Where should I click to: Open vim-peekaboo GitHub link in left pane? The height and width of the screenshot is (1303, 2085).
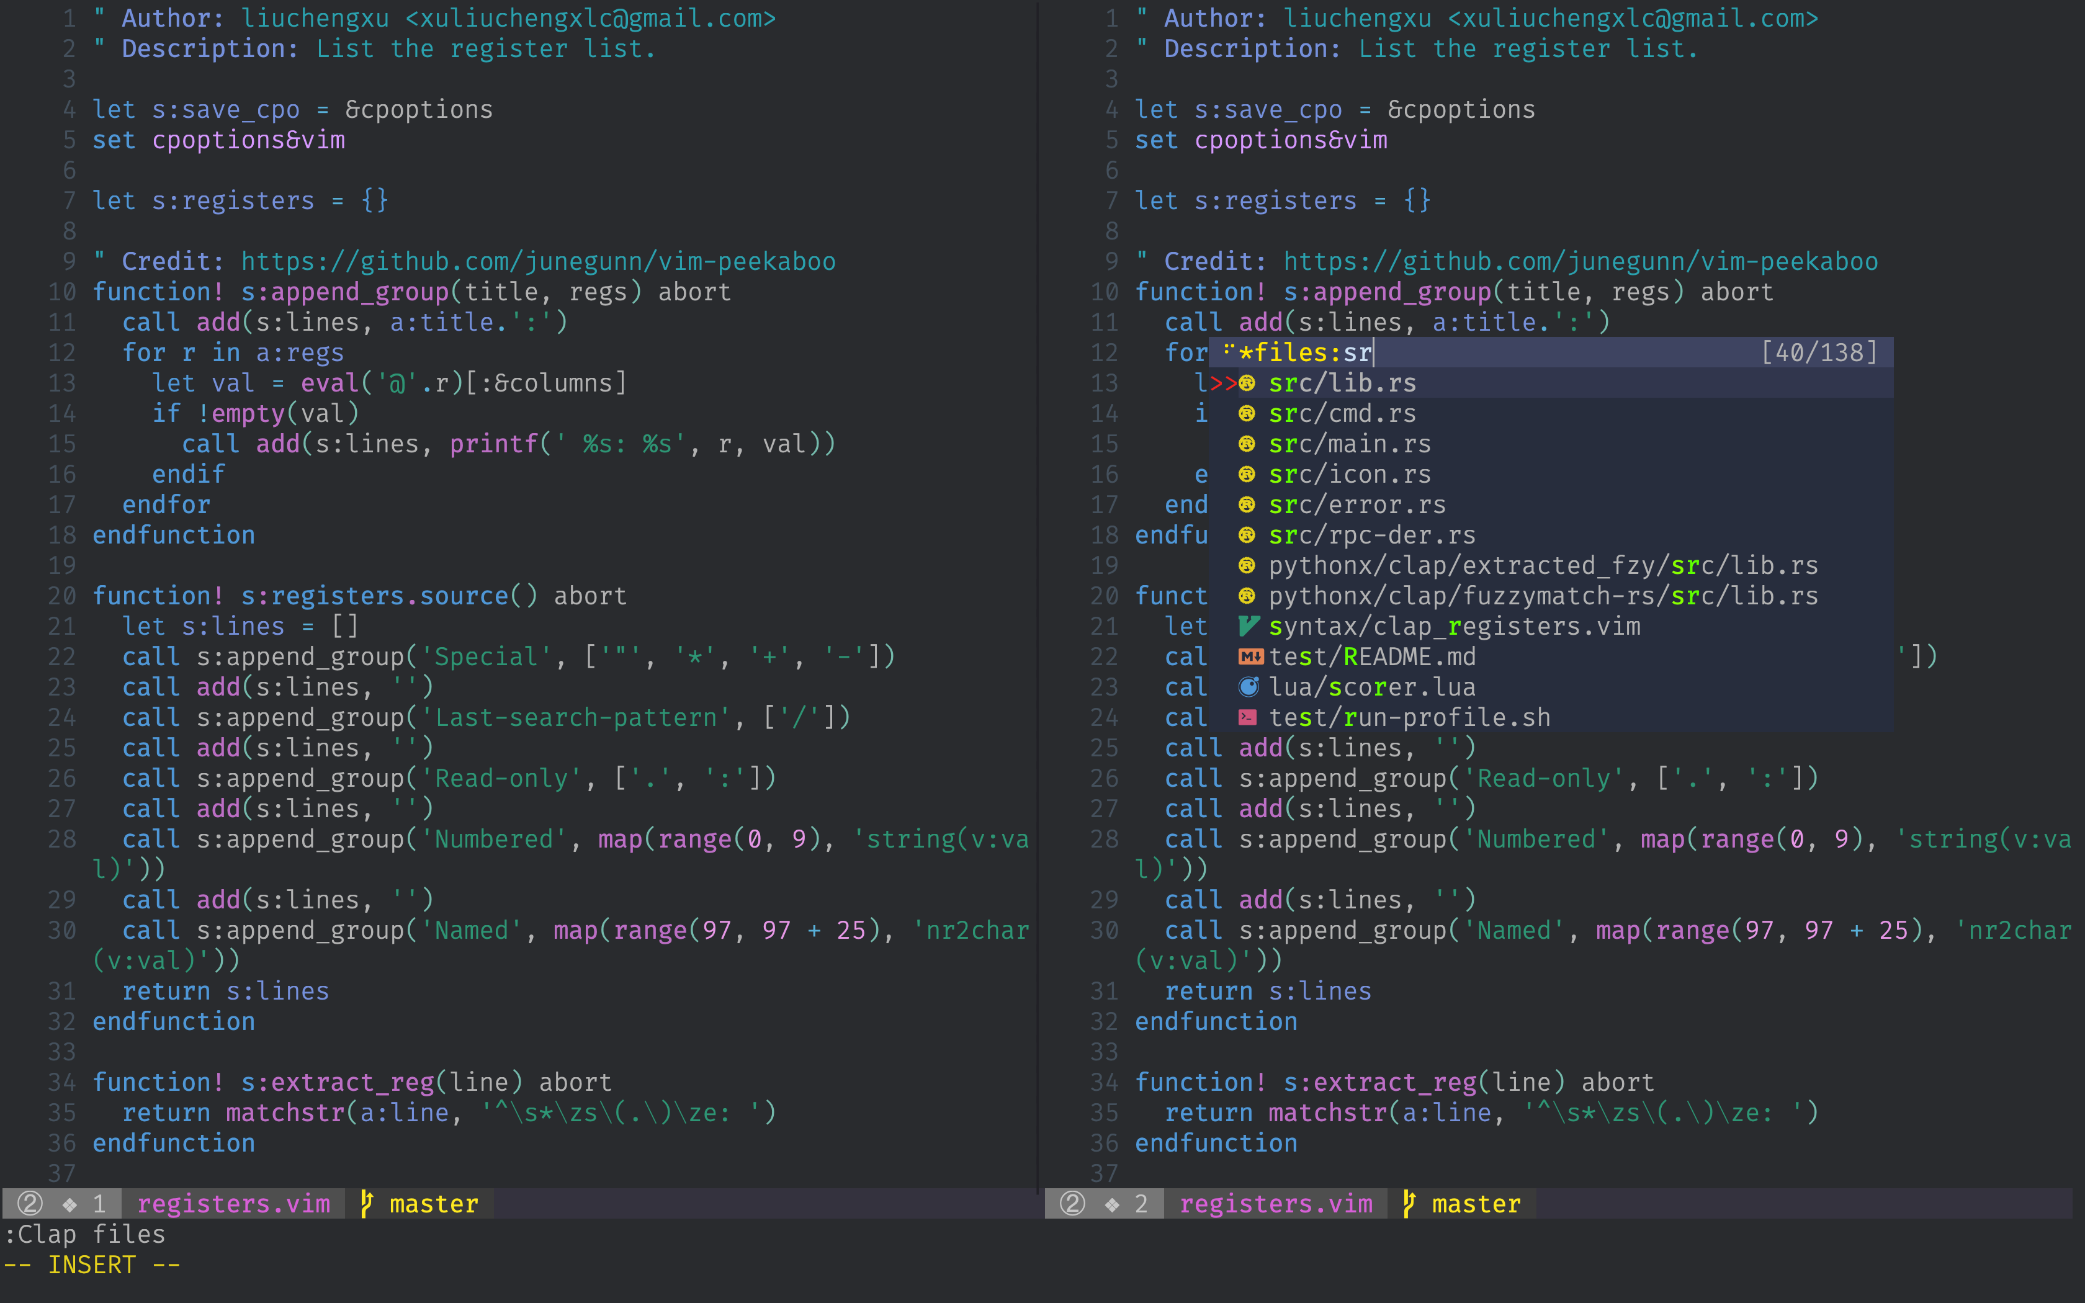click(x=539, y=261)
